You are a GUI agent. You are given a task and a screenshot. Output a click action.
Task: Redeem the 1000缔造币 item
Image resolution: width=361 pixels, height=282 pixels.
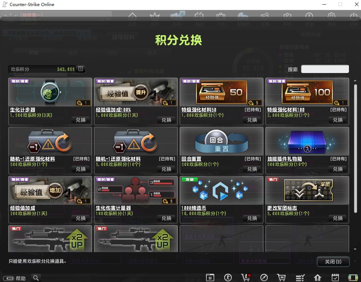[x=252, y=218]
